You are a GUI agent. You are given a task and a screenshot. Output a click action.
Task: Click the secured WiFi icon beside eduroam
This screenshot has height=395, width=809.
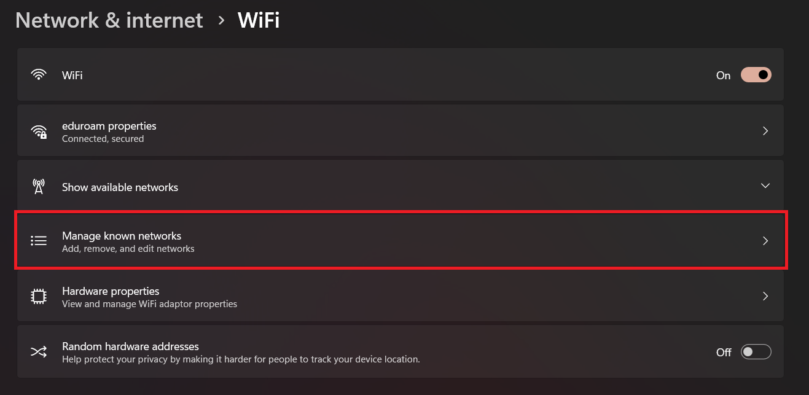point(39,131)
